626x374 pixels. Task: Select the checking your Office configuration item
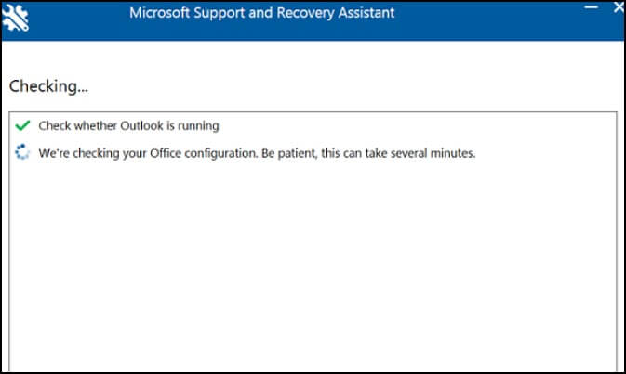tap(257, 153)
